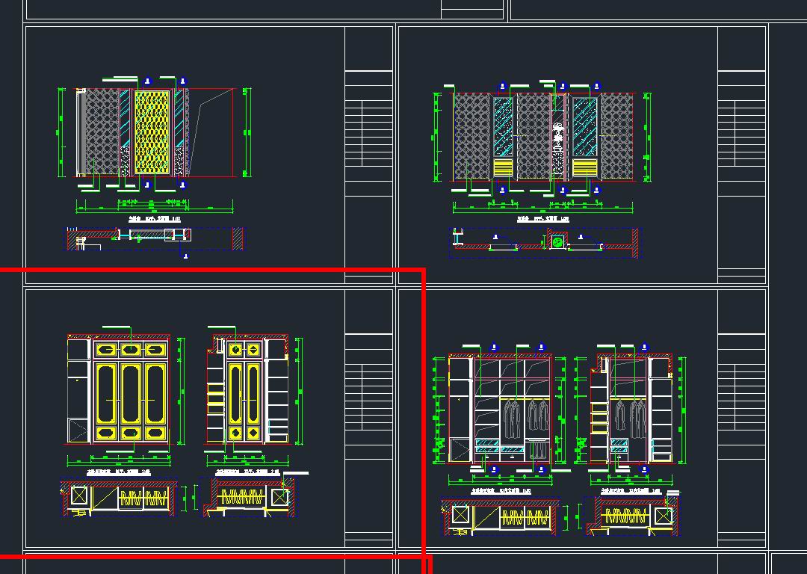Select the title block column of the top-left sheet
807x574 pixels.
coord(368,155)
